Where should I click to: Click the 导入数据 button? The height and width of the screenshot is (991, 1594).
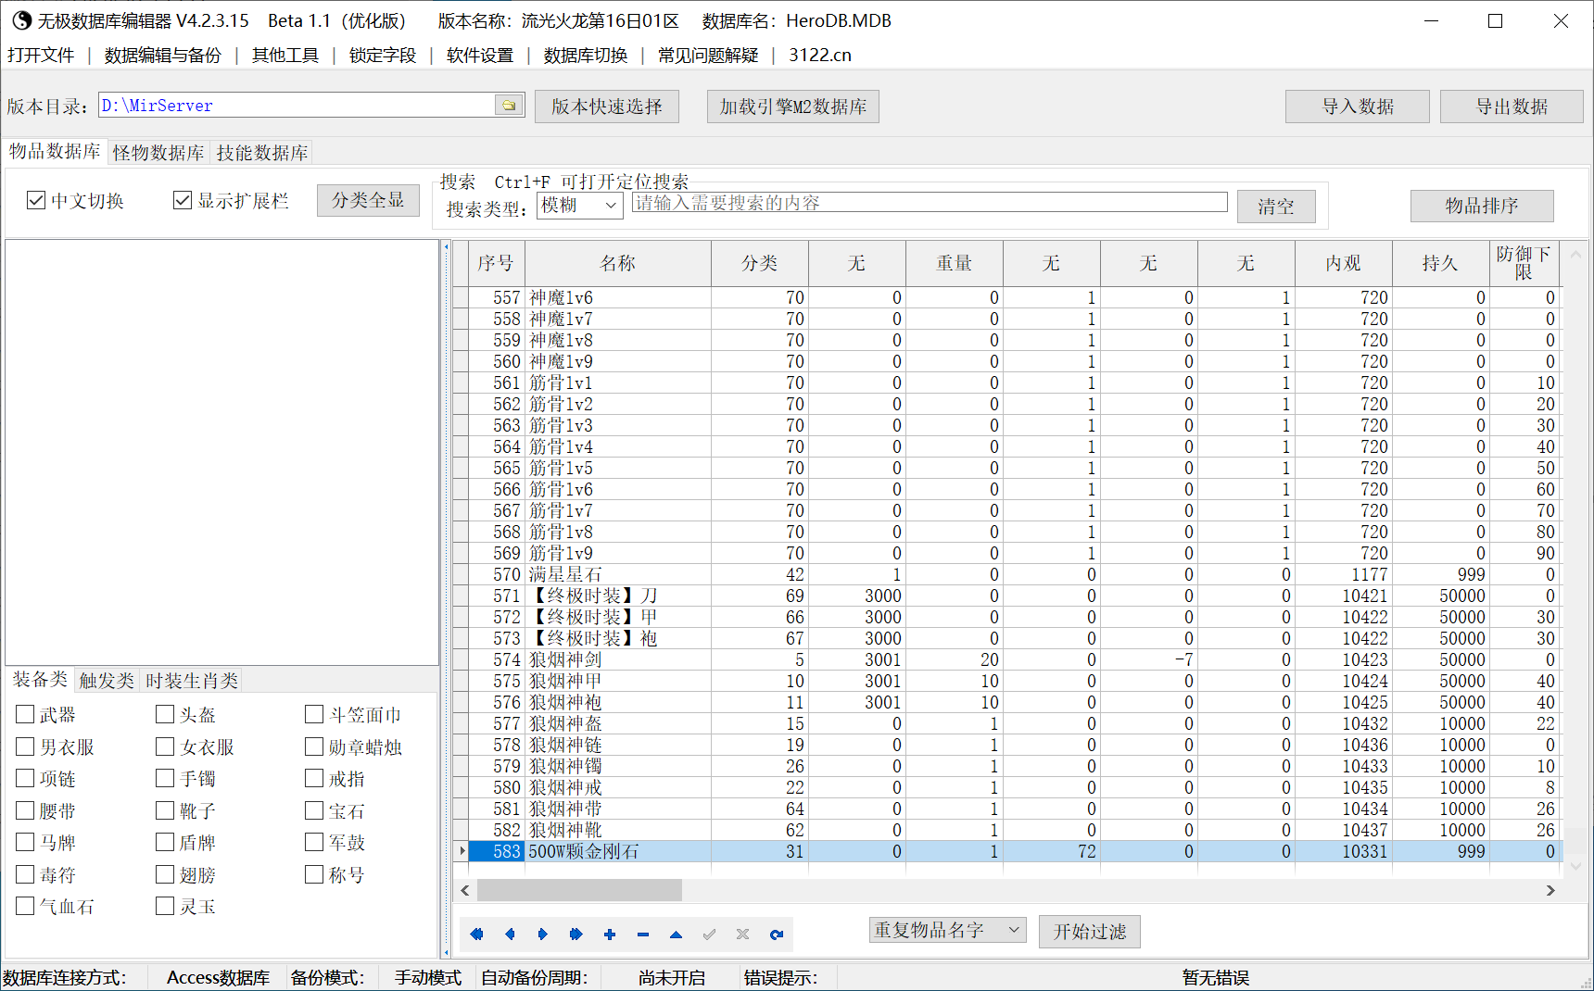click(x=1358, y=107)
